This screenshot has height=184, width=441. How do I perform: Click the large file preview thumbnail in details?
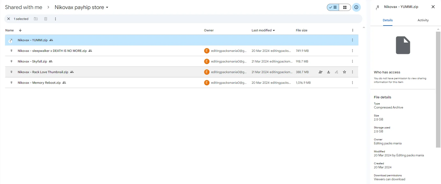coord(403,45)
